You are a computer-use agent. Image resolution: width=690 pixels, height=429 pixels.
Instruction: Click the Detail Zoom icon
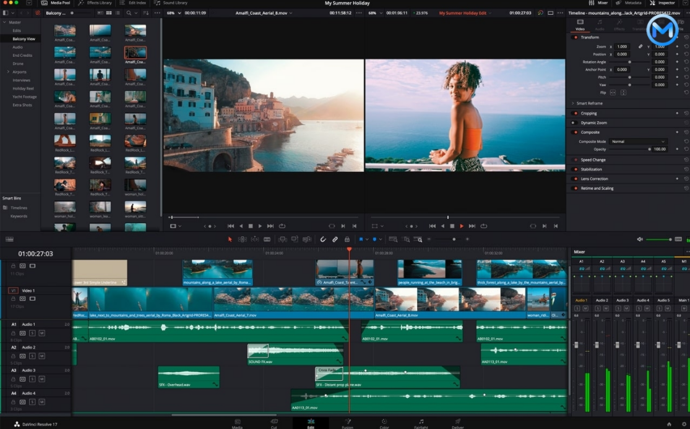tap(407, 240)
